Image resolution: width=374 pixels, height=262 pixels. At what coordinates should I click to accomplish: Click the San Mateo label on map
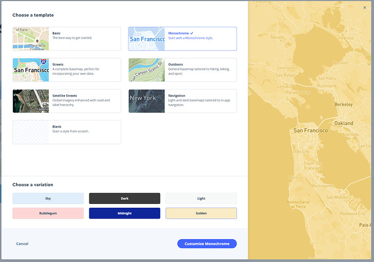pyautogui.click(x=336, y=197)
